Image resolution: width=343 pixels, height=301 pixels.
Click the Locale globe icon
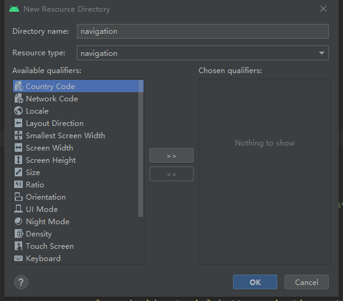click(x=18, y=111)
